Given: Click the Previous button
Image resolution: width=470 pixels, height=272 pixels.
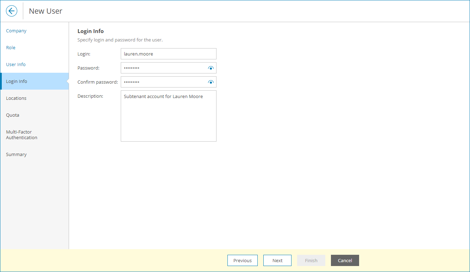Looking at the screenshot, I should click(242, 260).
